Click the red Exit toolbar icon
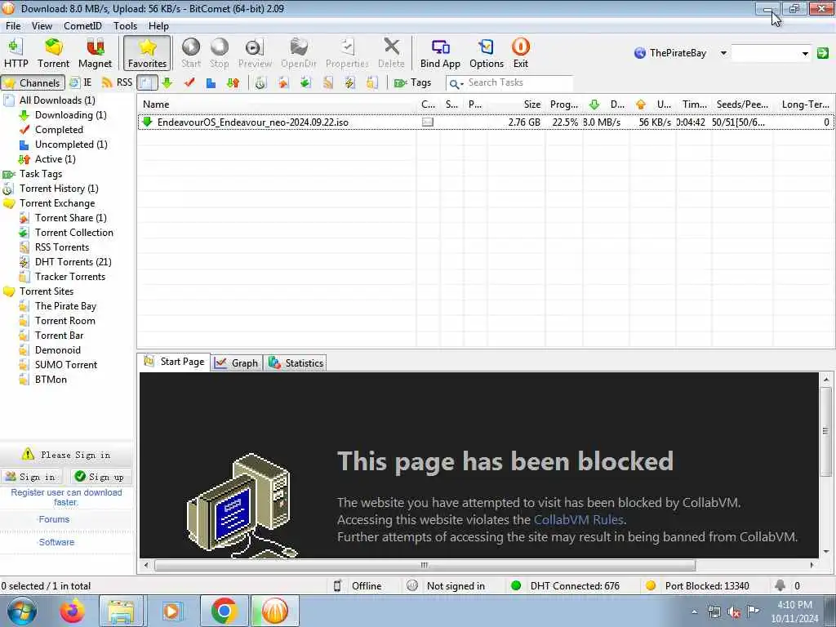The height and width of the screenshot is (627, 836). (521, 53)
